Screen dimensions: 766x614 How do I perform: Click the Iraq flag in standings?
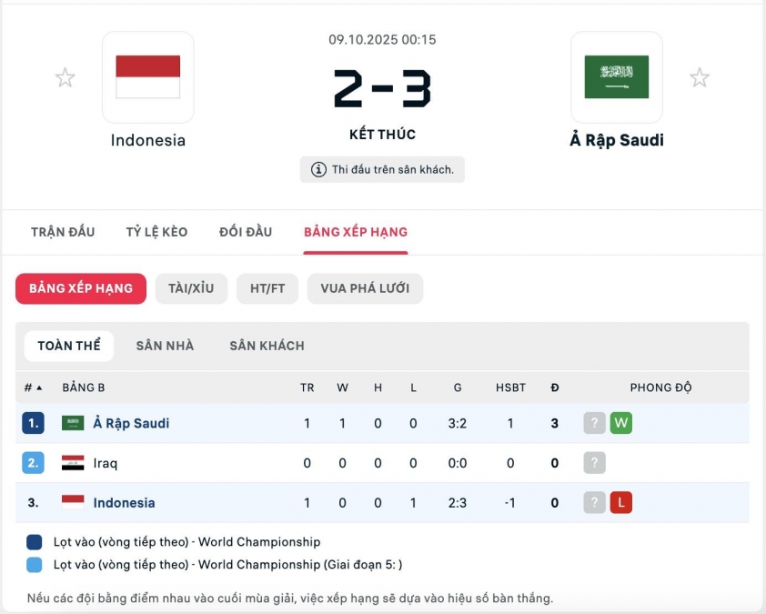(73, 463)
